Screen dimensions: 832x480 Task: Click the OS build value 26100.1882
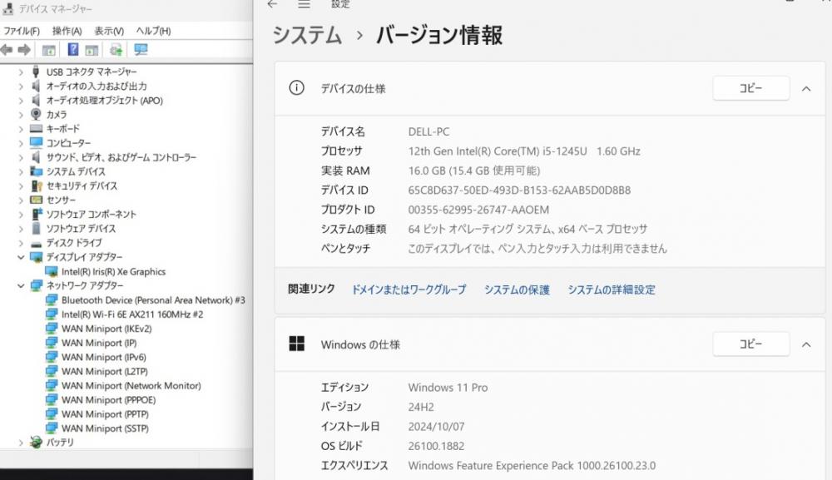point(436,446)
